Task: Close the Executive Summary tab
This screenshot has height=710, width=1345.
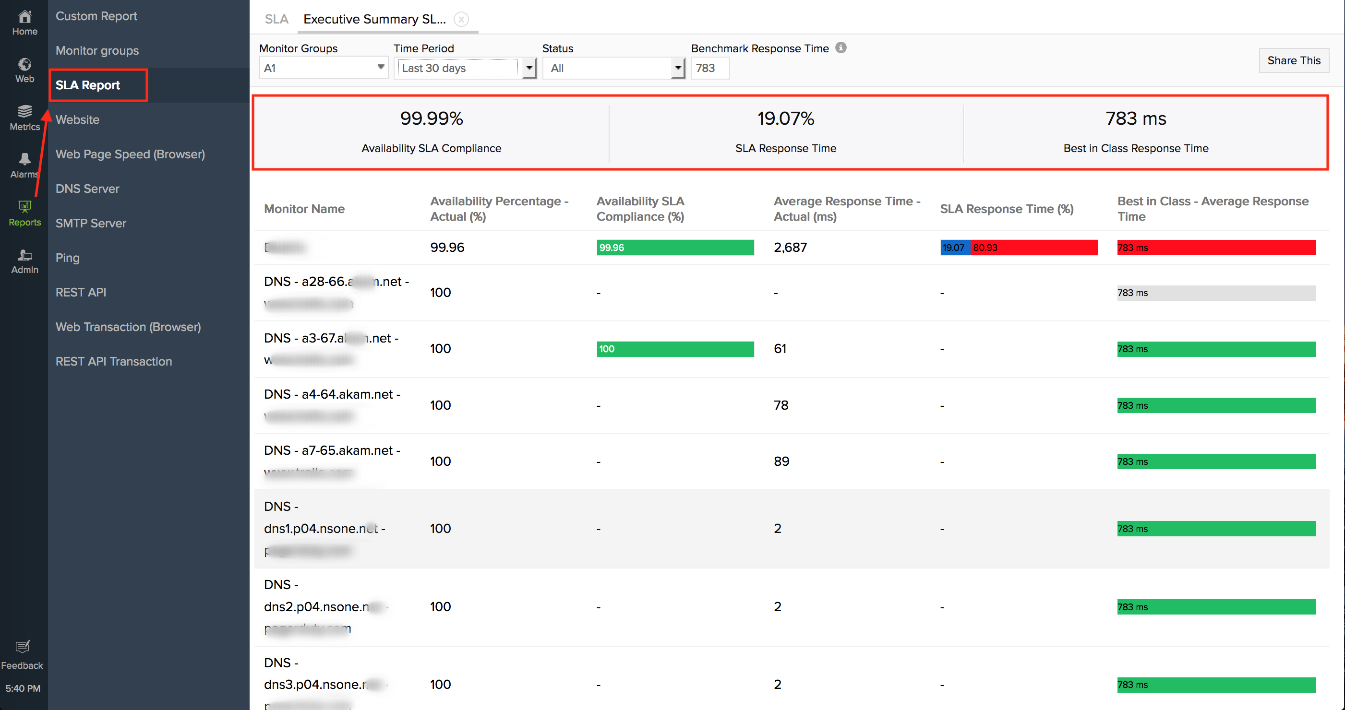Action: (460, 19)
